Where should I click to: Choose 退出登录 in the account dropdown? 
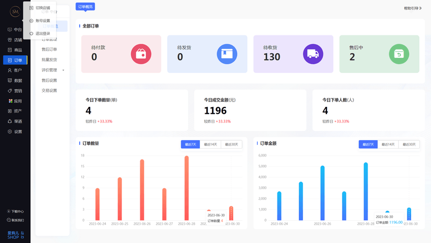tap(43, 33)
